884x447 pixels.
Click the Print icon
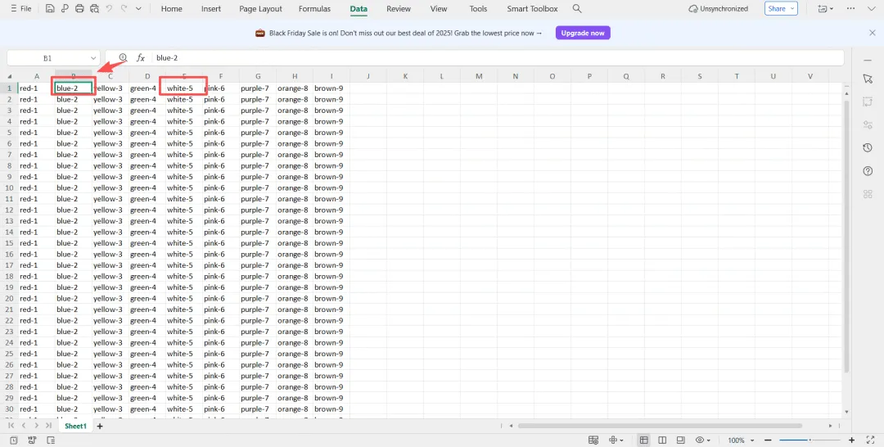click(79, 9)
